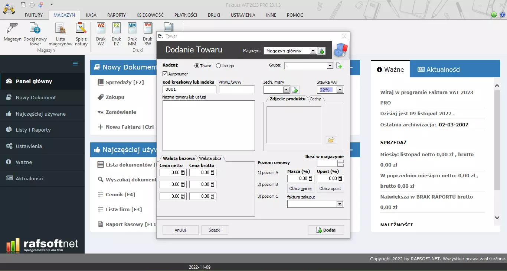Select the Towar radio button
Screen dimensions: 507x271
[x=197, y=66]
